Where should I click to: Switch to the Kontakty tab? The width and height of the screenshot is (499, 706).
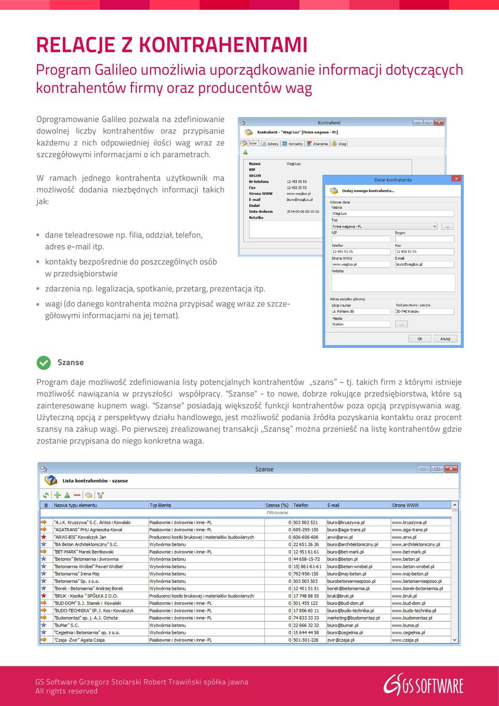click(x=293, y=143)
